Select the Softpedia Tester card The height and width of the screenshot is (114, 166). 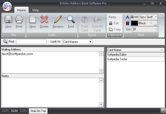tap(136, 59)
